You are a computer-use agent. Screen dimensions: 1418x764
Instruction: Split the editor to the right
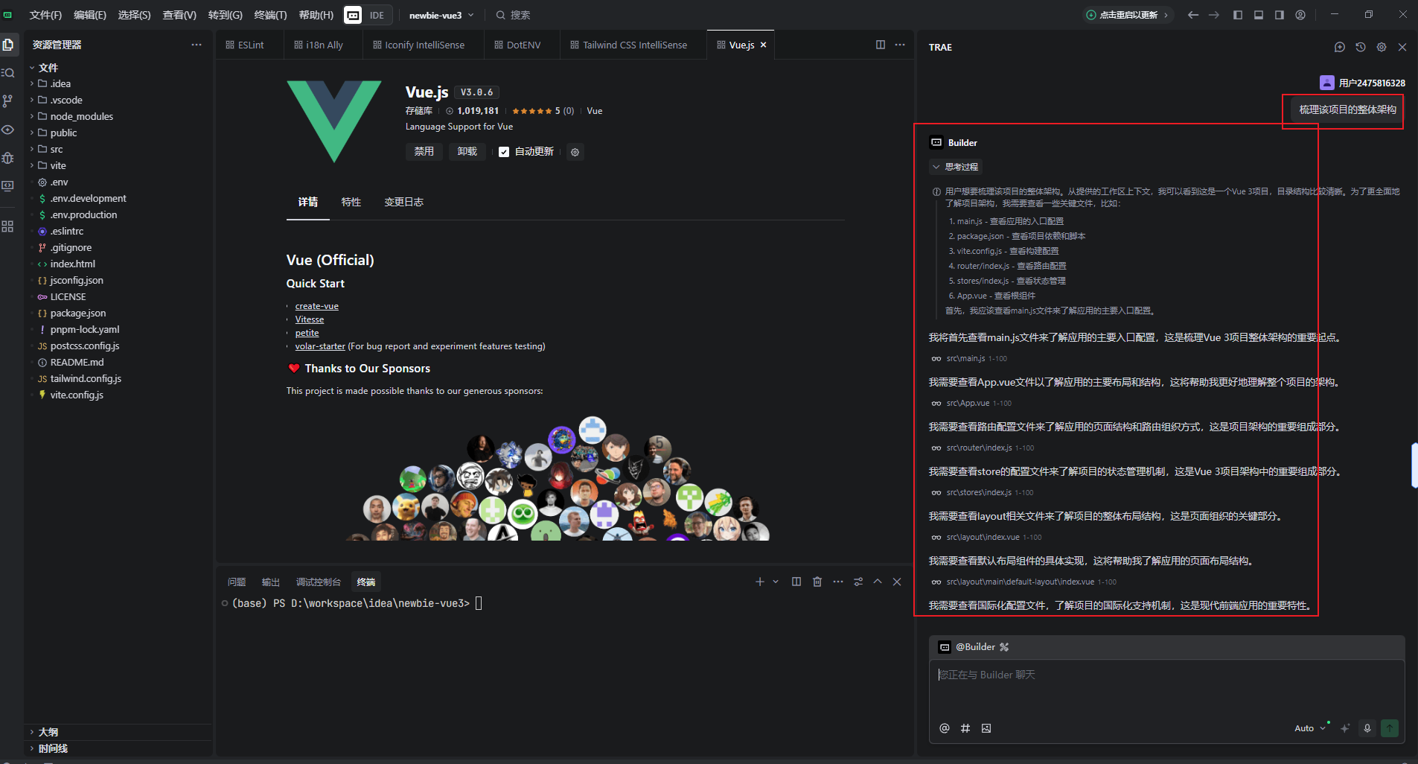[881, 45]
